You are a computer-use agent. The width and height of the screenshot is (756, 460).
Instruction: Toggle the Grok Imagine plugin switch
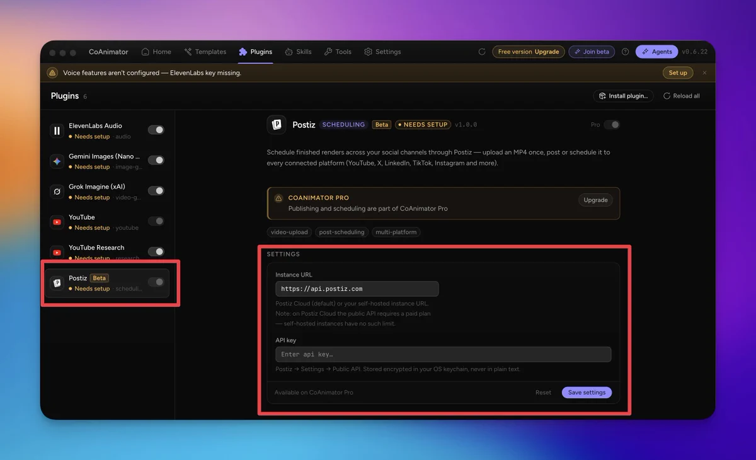(x=156, y=191)
